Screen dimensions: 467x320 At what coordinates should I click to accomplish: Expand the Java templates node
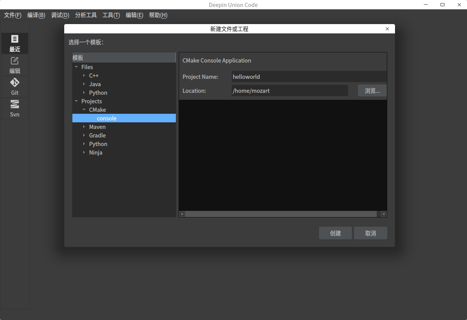(84, 84)
